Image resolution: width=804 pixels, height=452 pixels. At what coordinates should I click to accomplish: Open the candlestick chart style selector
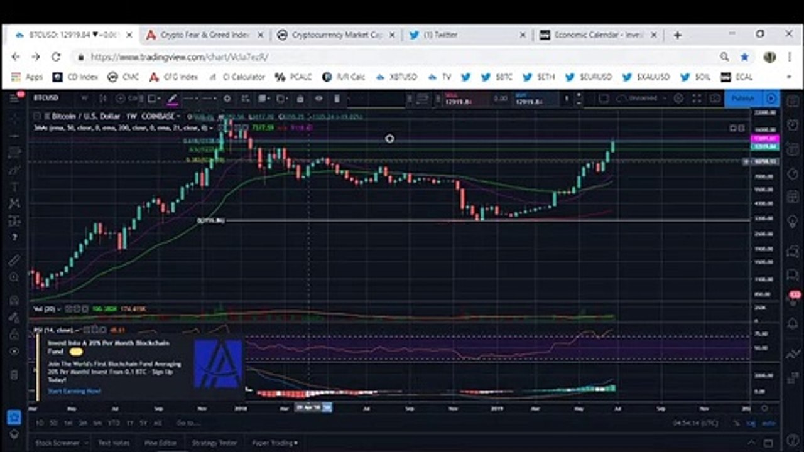coord(104,98)
